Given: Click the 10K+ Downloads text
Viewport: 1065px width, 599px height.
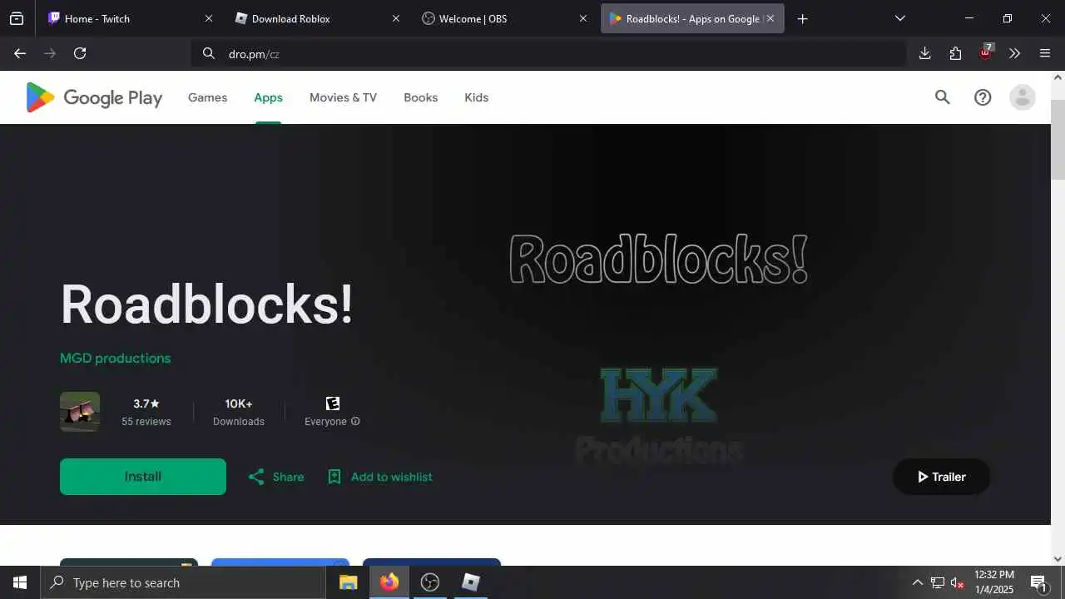Looking at the screenshot, I should point(239,413).
